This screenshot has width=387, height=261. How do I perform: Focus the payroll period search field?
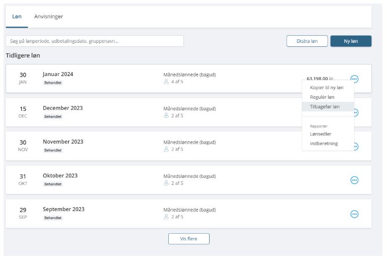click(x=95, y=41)
